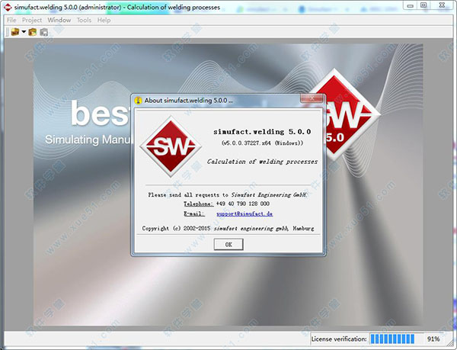Open the Window menu
This screenshot has width=457, height=350.
click(x=59, y=20)
